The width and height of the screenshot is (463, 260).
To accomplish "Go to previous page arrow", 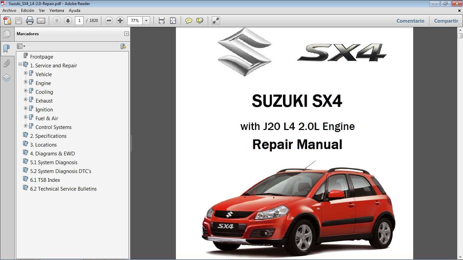I will [57, 21].
